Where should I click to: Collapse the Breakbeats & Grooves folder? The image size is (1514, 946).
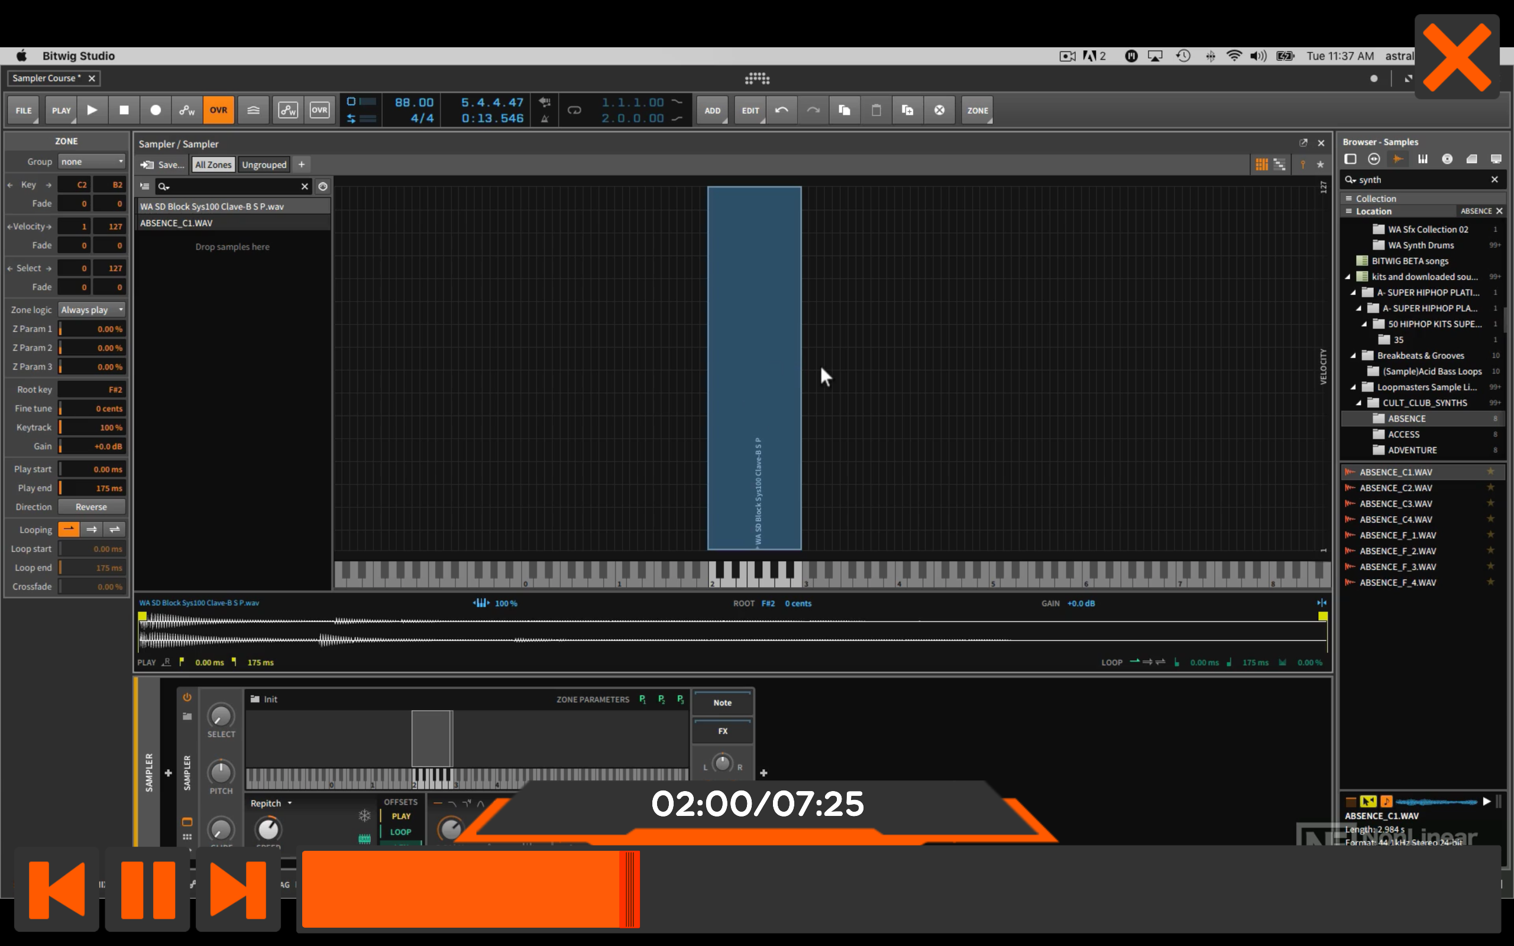coord(1353,356)
